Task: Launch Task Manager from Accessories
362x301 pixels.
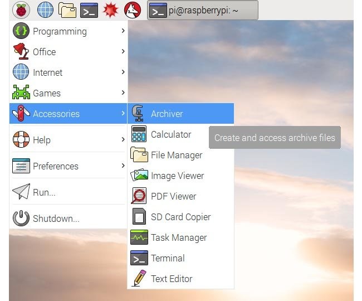Action: pos(180,237)
